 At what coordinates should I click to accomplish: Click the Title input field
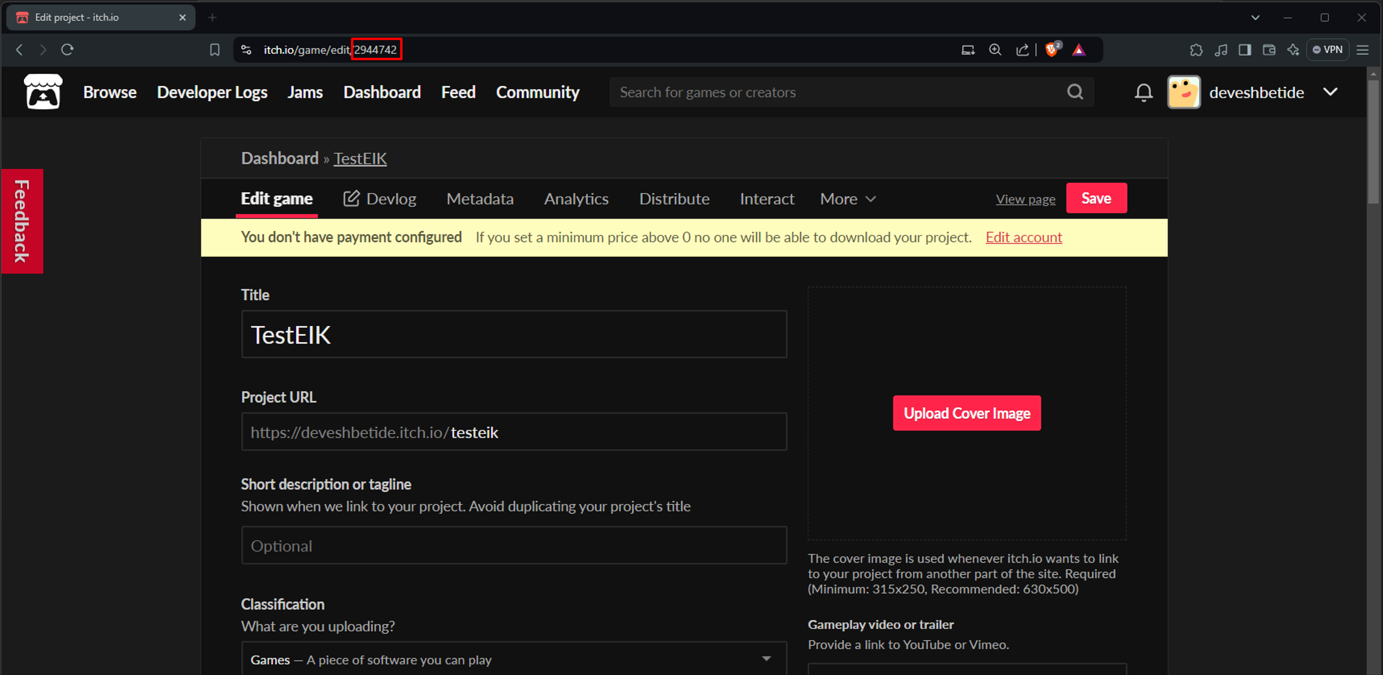coord(514,334)
